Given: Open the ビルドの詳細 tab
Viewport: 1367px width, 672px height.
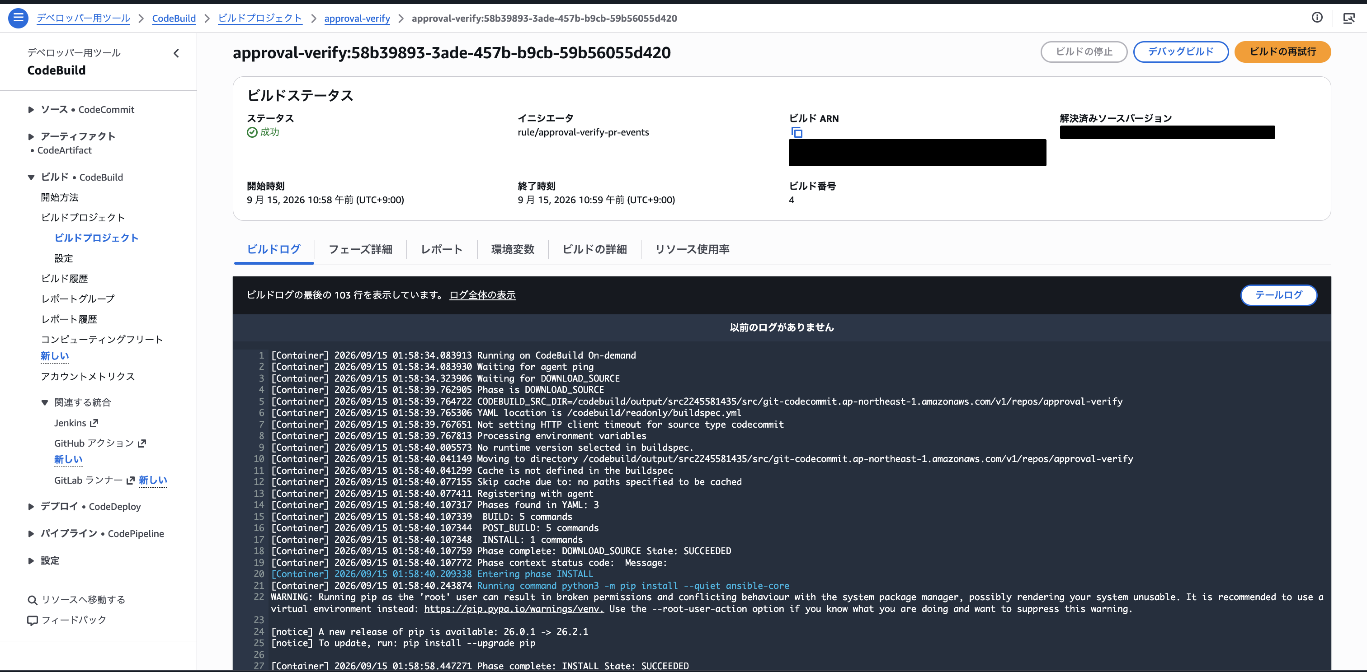Looking at the screenshot, I should [x=594, y=249].
